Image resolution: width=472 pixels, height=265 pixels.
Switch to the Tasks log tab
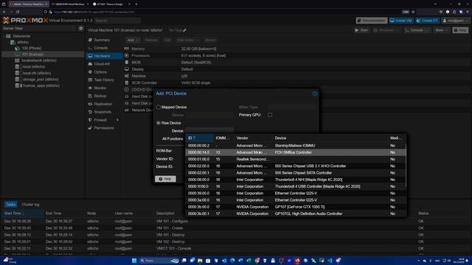point(10,205)
